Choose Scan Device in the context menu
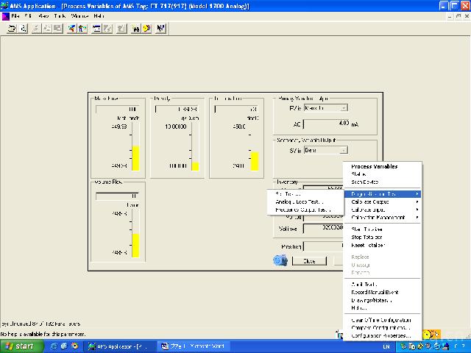 pos(365,182)
